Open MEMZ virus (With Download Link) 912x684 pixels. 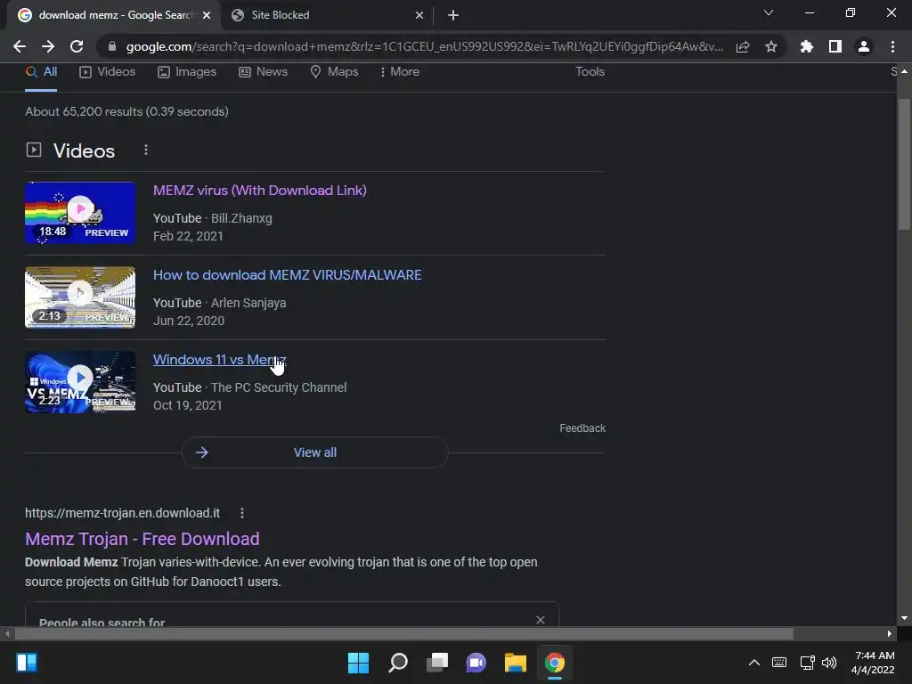pos(260,191)
